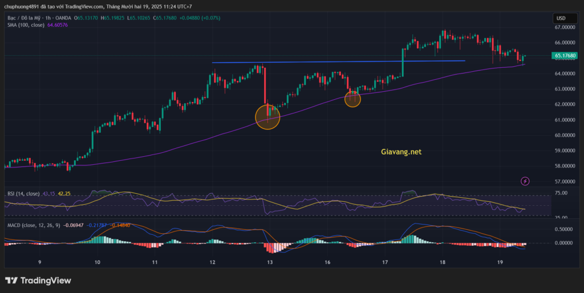
Task: Click the TradingView logo icon
Action: pyautogui.click(x=11, y=280)
